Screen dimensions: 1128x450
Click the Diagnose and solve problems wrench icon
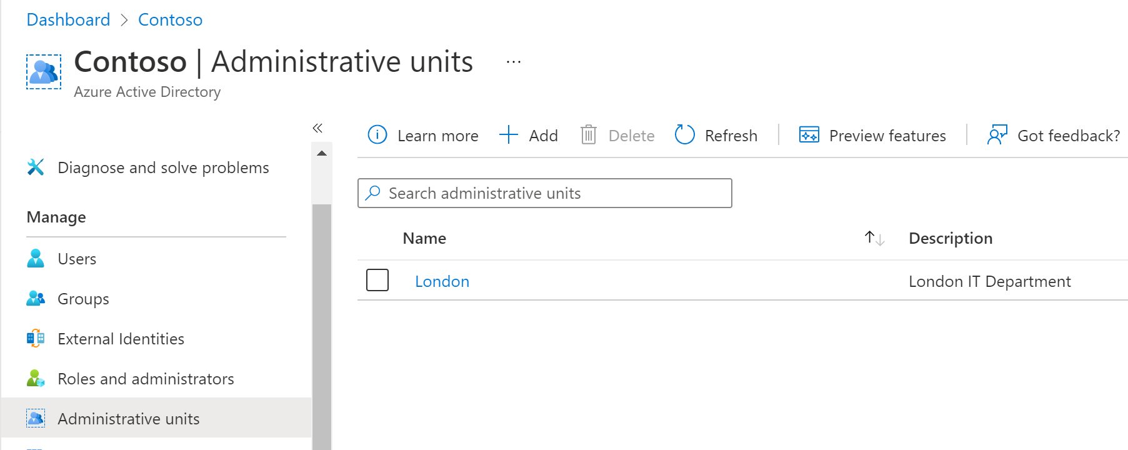click(x=36, y=167)
